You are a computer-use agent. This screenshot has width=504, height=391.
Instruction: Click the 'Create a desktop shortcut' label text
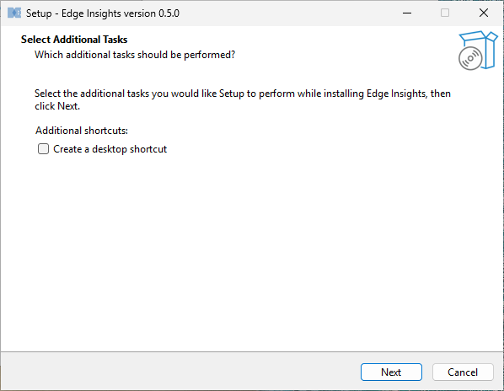(x=110, y=149)
